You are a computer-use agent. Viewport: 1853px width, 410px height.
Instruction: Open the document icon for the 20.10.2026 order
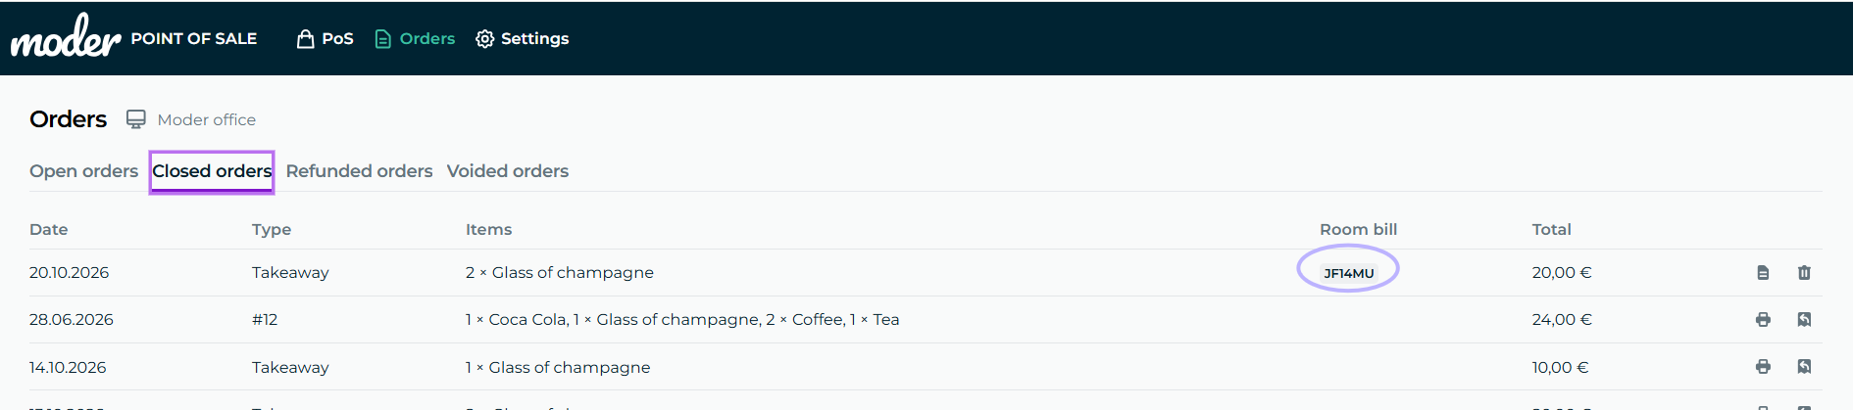tap(1763, 273)
